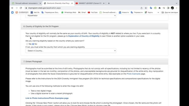
Task: Open the Extensions puzzle icon
Action: (x=159, y=8)
